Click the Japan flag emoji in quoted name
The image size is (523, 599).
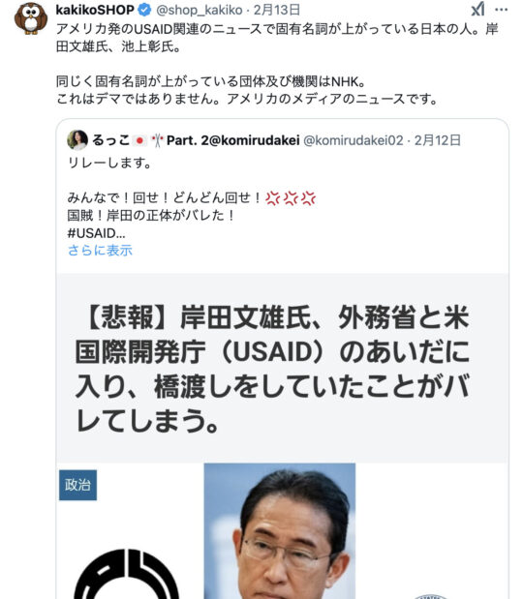(x=139, y=141)
